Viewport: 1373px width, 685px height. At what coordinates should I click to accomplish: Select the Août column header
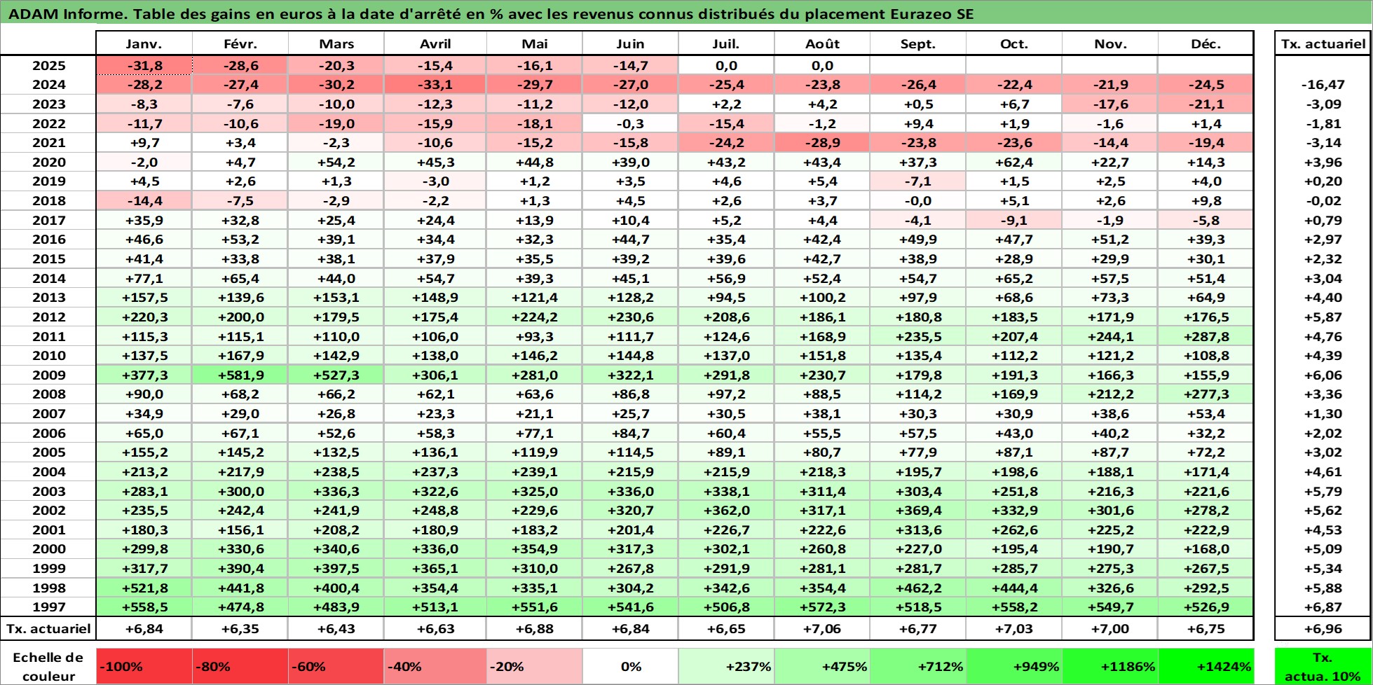coord(822,43)
